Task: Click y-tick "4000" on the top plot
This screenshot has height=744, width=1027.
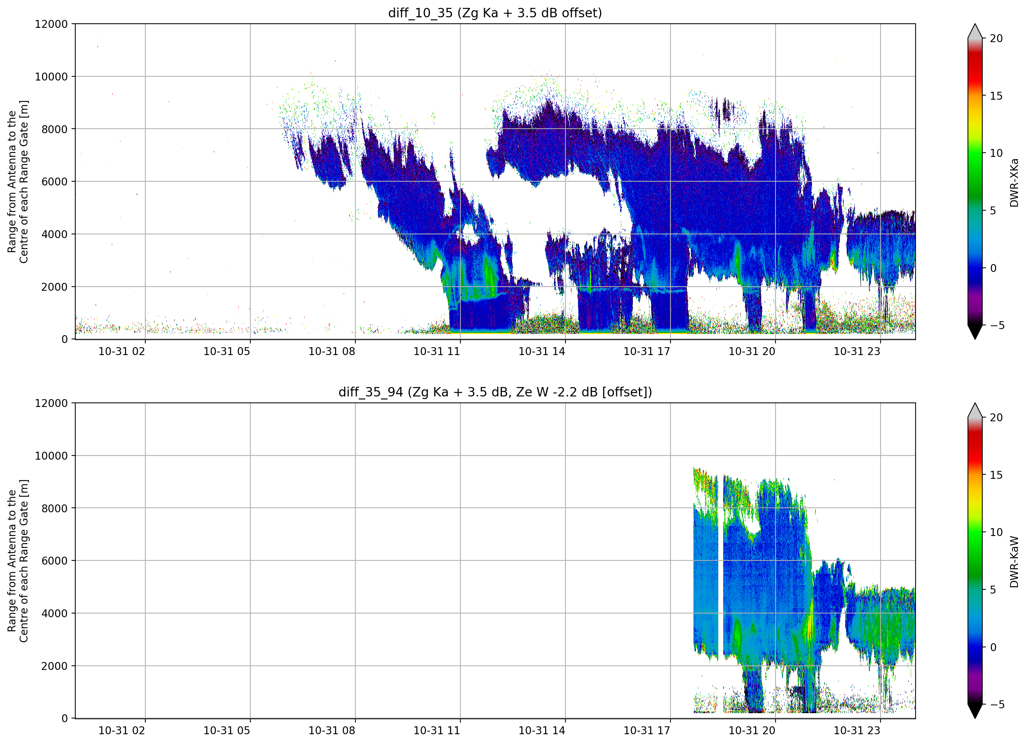Action: (54, 234)
